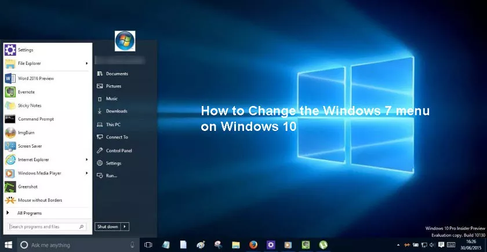The image size is (487, 252).
Task: Open Settings from the pinned programs list
Action: [48, 50]
